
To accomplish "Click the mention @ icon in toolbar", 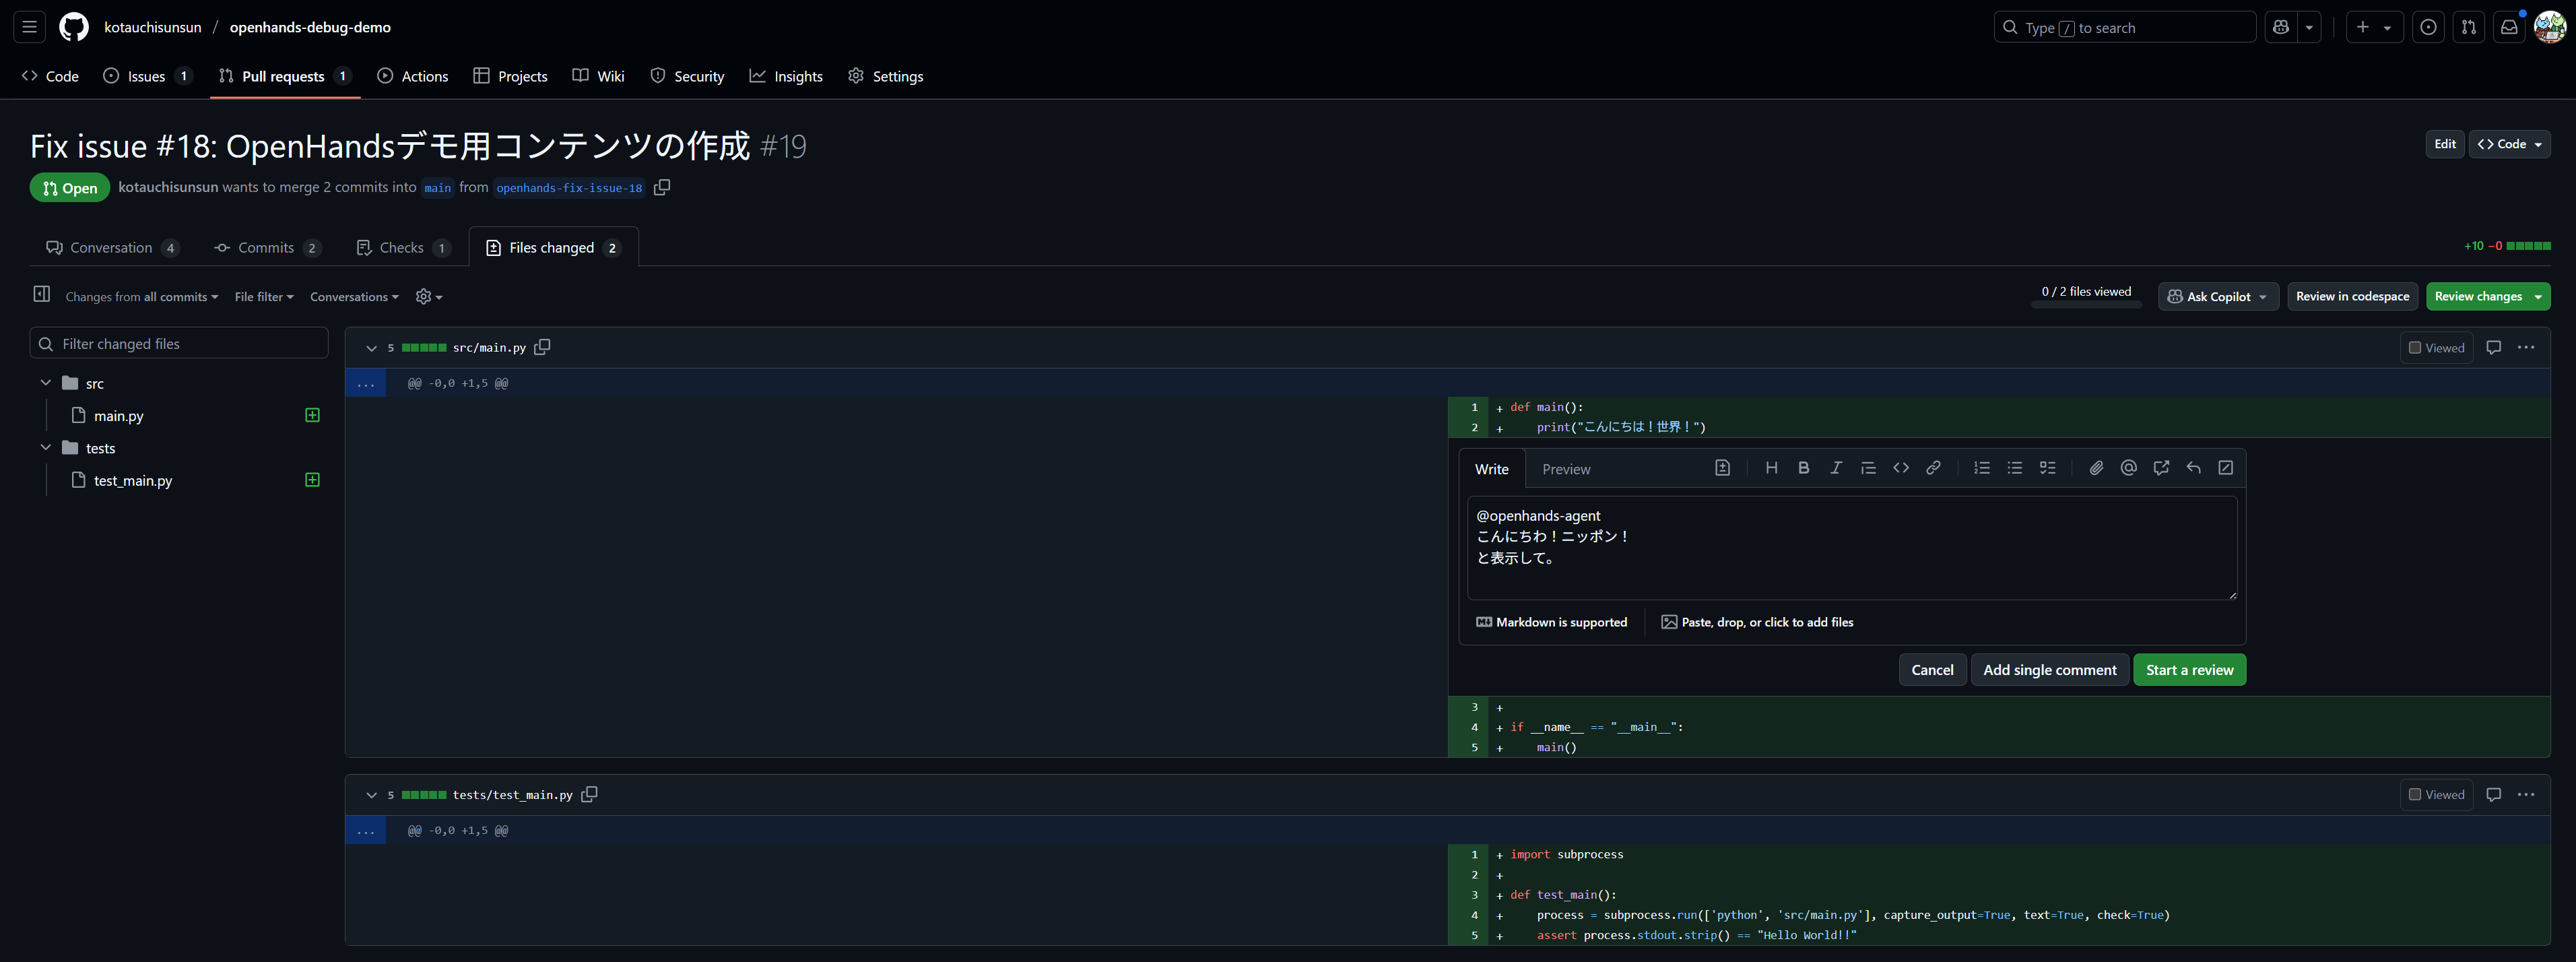I will point(2128,468).
